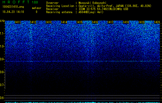Click the timestamp 10.04.23 14:10
The image size is (162, 103).
click(x=13, y=12)
